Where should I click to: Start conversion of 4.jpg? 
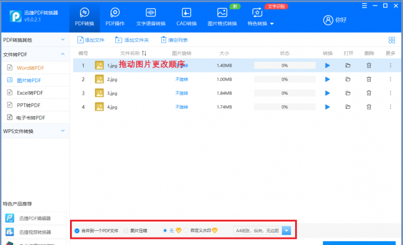pyautogui.click(x=327, y=106)
